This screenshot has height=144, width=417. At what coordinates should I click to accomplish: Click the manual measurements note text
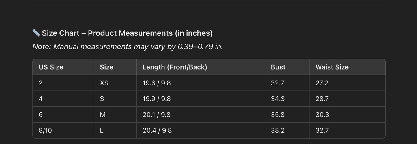point(128,46)
